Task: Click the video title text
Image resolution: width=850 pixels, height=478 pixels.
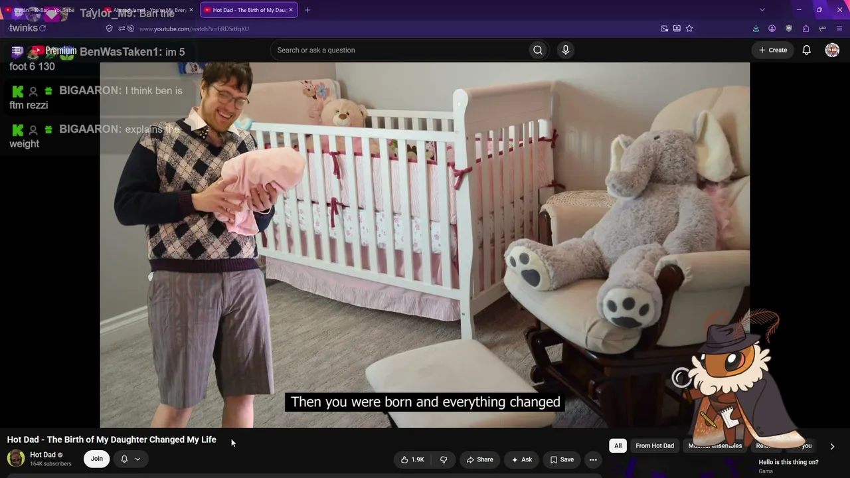Action: coord(112,439)
